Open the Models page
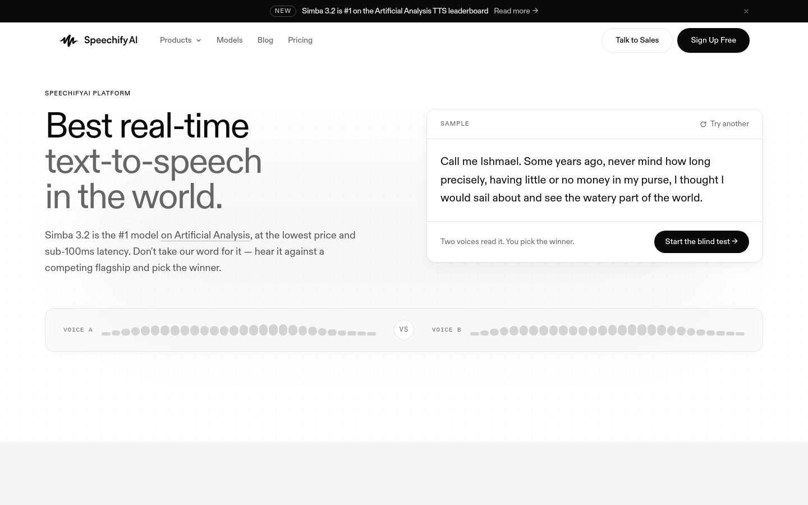 click(x=229, y=40)
